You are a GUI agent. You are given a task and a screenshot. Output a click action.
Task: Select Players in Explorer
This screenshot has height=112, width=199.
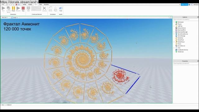click(x=180, y=24)
